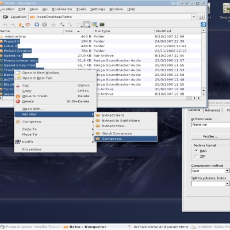Viewport: 230px width, 230px height.
Task: Click the KDiff3 icon in context menu
Action: [x=18, y=141]
